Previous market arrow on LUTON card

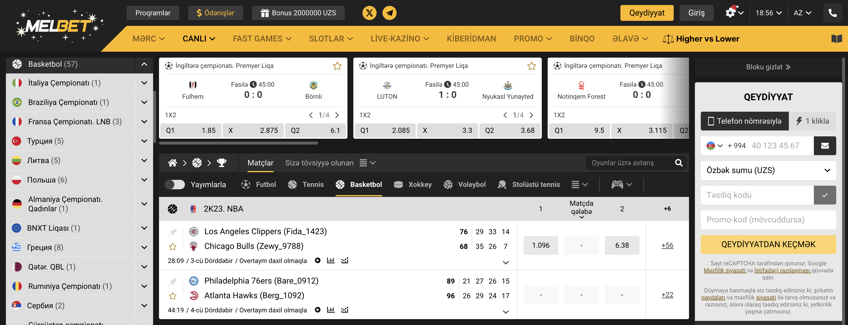[505, 115]
